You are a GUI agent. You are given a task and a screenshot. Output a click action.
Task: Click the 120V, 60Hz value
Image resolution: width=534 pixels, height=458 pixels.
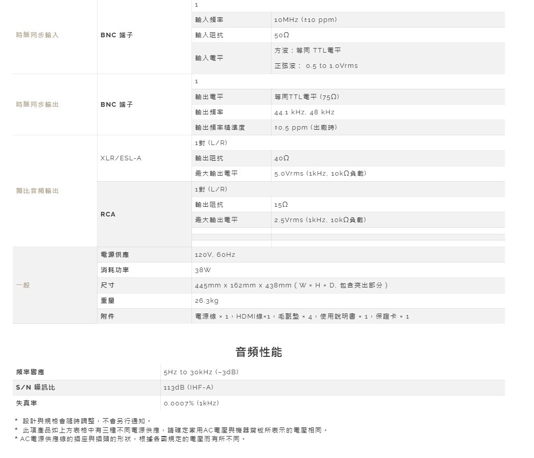[215, 255]
